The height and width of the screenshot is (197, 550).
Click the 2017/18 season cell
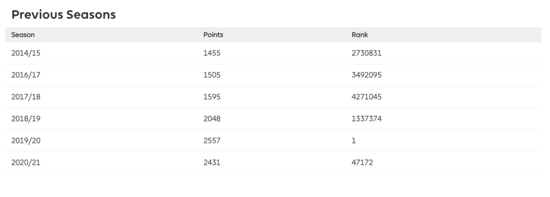[x=26, y=97]
